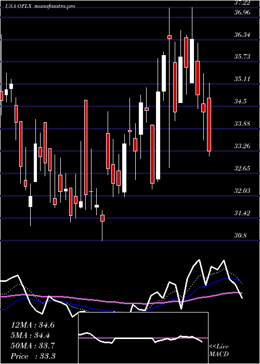Click the '<<Live MACD' label
The height and width of the screenshot is (364, 260).
click(219, 350)
